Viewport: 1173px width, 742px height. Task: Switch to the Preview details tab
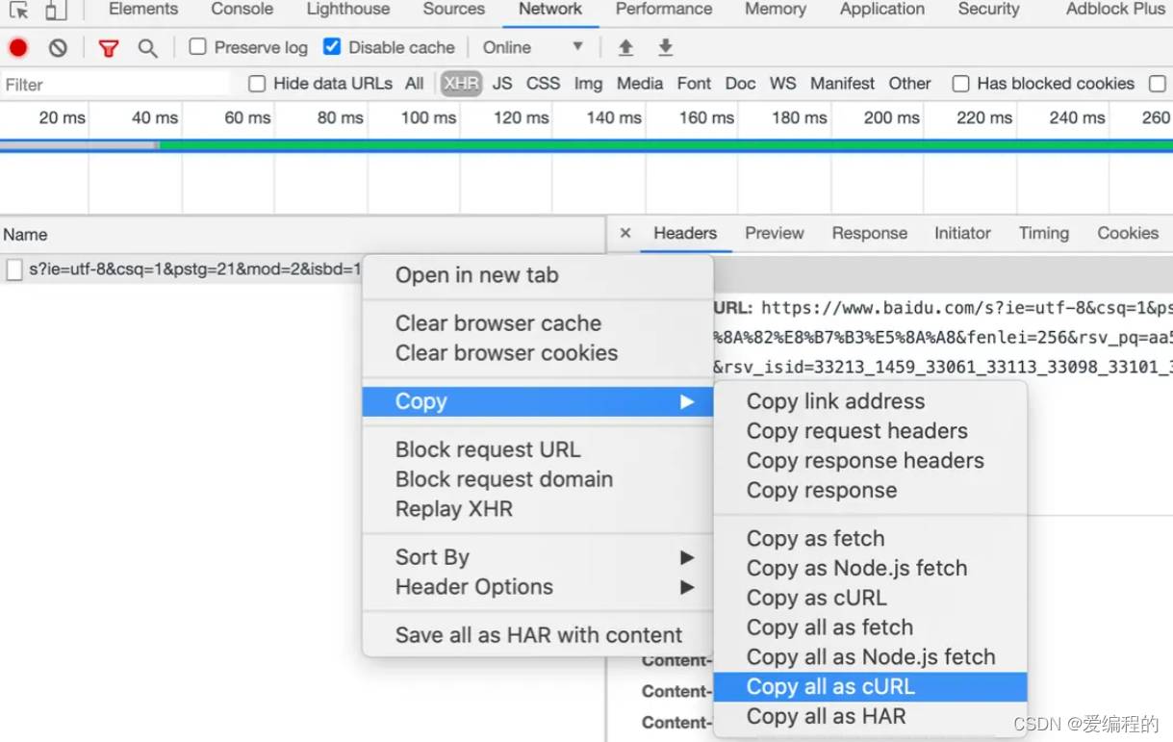pos(774,233)
